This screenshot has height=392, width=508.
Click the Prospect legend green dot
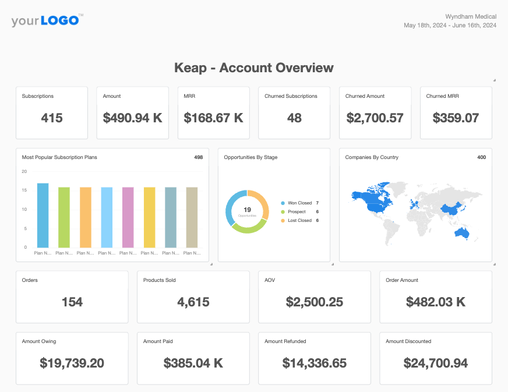283,212
